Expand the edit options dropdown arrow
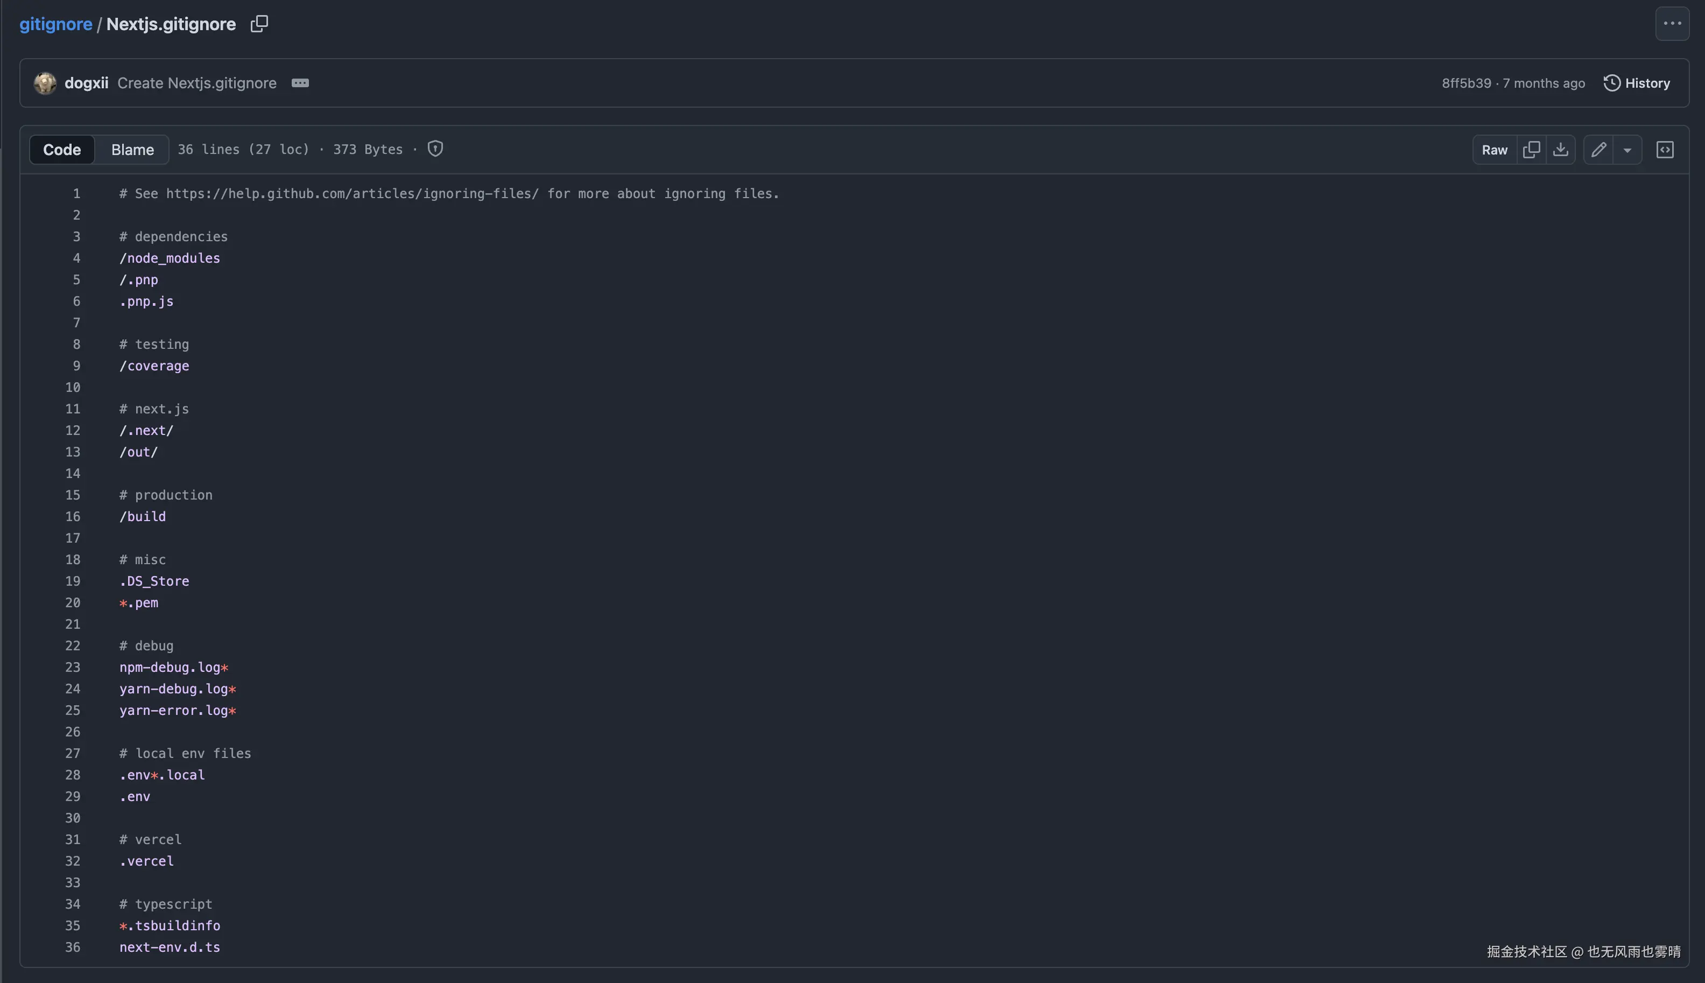Viewport: 1705px width, 983px height. click(1627, 150)
